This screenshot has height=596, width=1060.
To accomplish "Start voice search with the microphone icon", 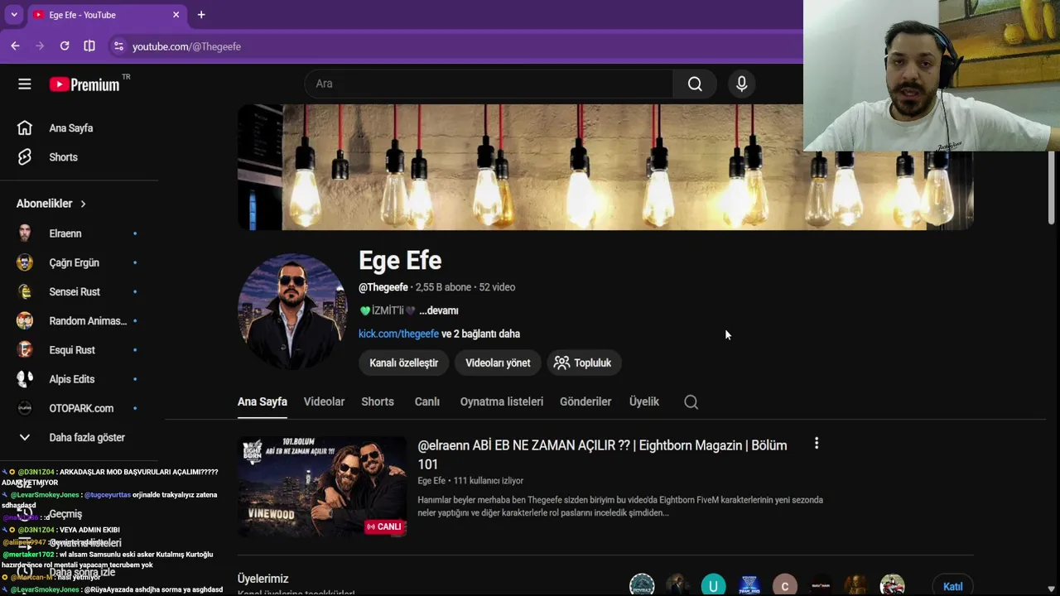I will click(741, 84).
